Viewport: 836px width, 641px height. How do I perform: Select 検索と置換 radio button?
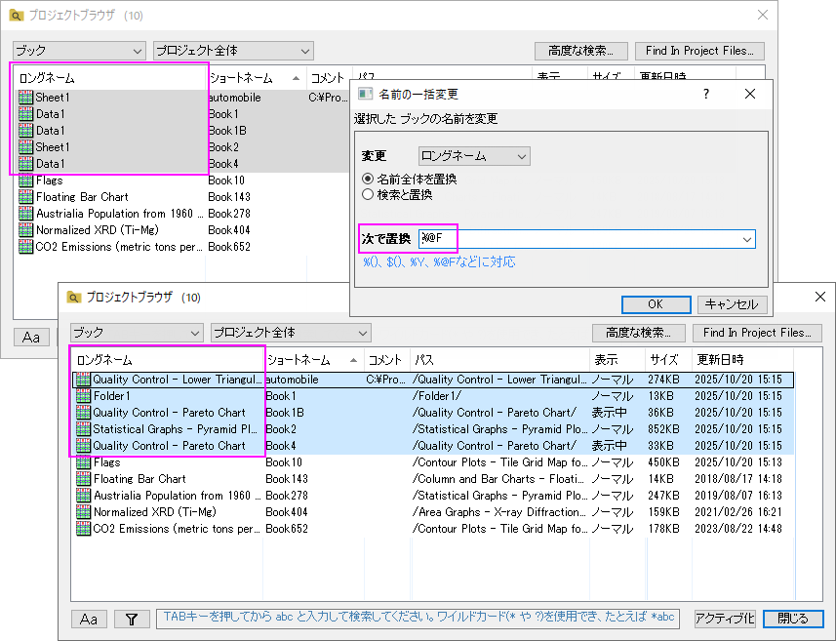pyautogui.click(x=368, y=195)
